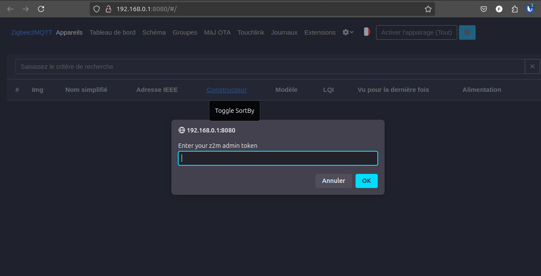This screenshot has width=541, height=276.
Task: Open the Firefox account avatar icon
Action: [x=499, y=9]
